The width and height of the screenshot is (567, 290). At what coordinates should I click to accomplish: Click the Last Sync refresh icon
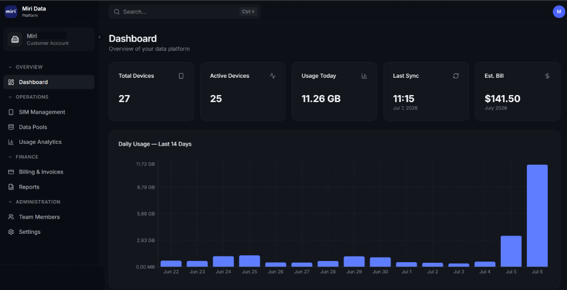tap(456, 76)
